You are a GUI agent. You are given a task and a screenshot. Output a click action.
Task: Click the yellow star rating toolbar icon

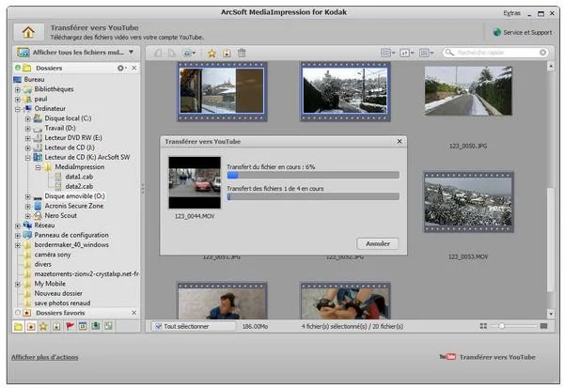tap(211, 54)
